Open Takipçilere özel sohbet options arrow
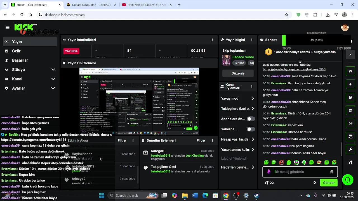This screenshot has width=358, height=201. pyautogui.click(x=253, y=109)
